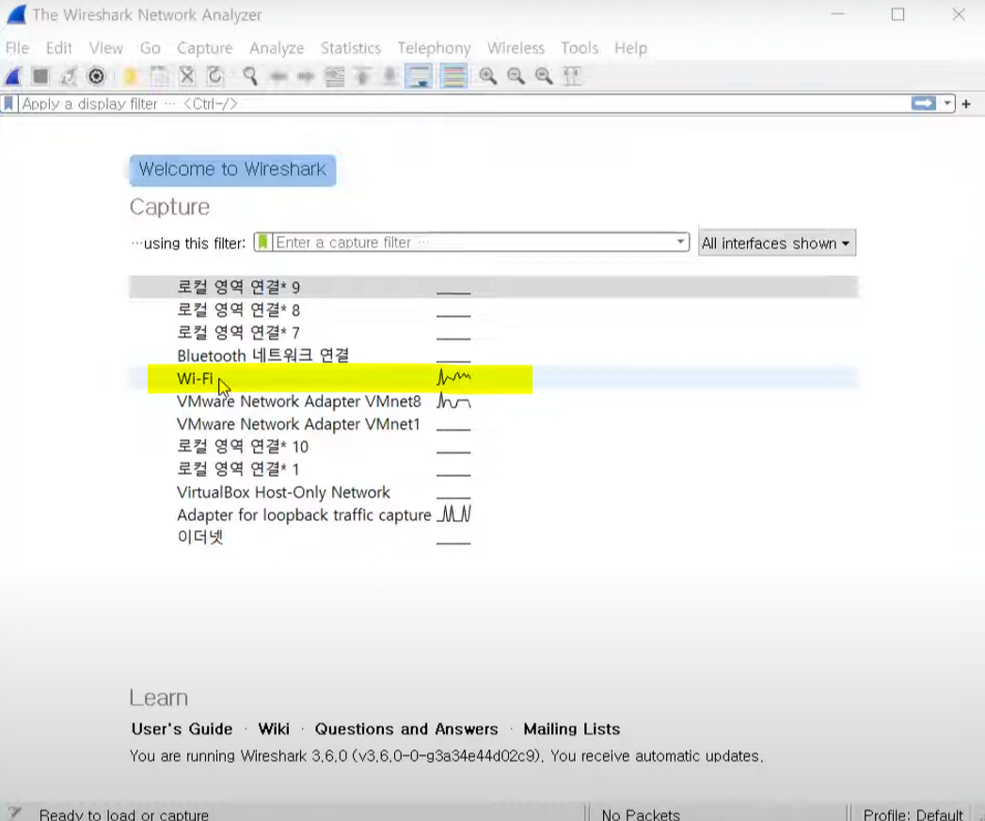The height and width of the screenshot is (821, 985).
Task: Select VirtualBox Host-Only Network interface
Action: (x=493, y=493)
